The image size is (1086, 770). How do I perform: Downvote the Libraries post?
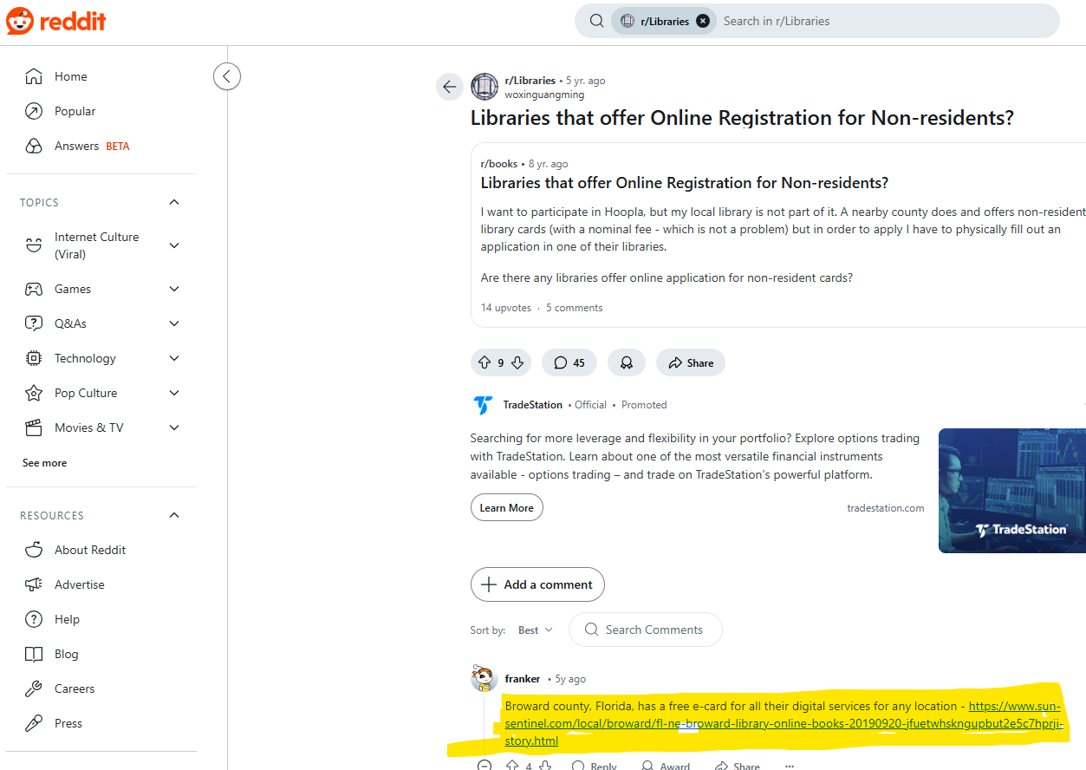click(517, 362)
